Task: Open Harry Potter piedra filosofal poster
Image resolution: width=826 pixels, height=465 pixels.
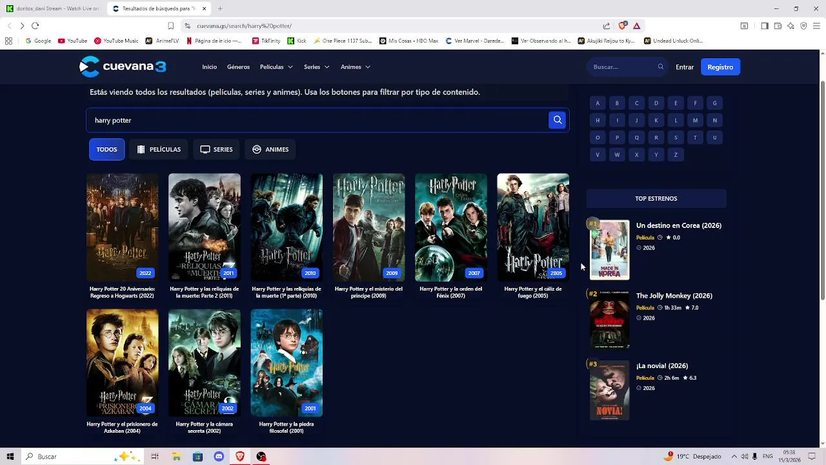Action: (287, 362)
